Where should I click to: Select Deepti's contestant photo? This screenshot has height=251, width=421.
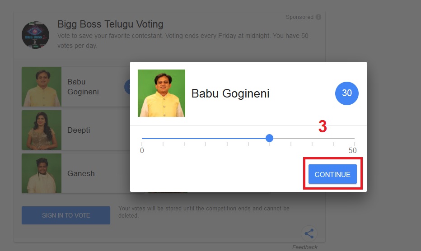(x=42, y=130)
